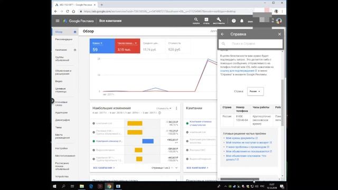Go back in the Справка panel
Screen dimensions: 338x190
click(222, 34)
